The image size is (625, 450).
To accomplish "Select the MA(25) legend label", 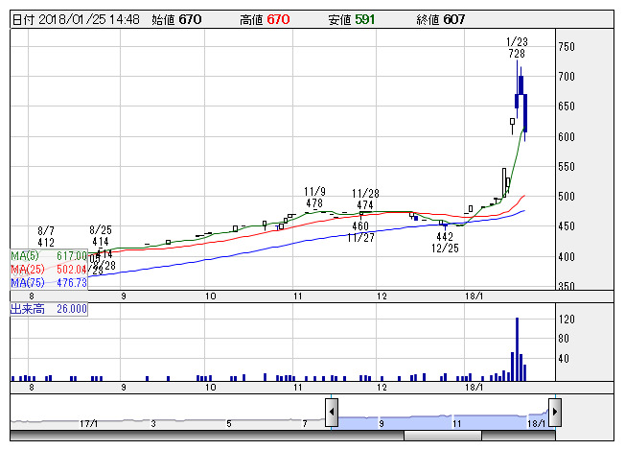I will (49, 270).
